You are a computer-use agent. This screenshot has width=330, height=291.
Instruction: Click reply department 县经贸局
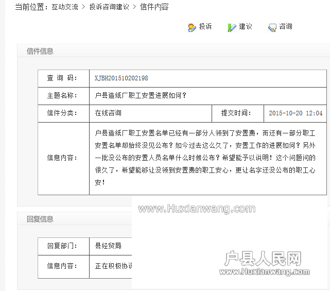pyautogui.click(x=108, y=246)
